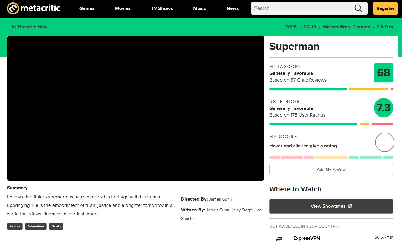Click the '2 h 9 m' runtime text

(x=385, y=27)
